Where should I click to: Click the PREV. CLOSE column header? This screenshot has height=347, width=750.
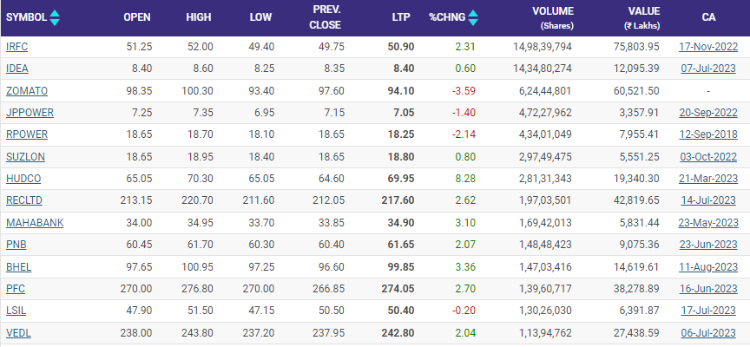point(326,17)
